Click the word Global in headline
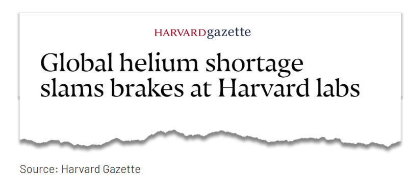Screen dimensions: 408x195 tap(77, 62)
